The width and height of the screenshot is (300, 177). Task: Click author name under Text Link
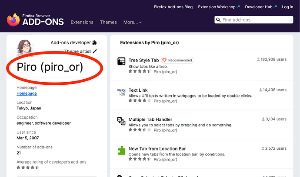(166, 101)
